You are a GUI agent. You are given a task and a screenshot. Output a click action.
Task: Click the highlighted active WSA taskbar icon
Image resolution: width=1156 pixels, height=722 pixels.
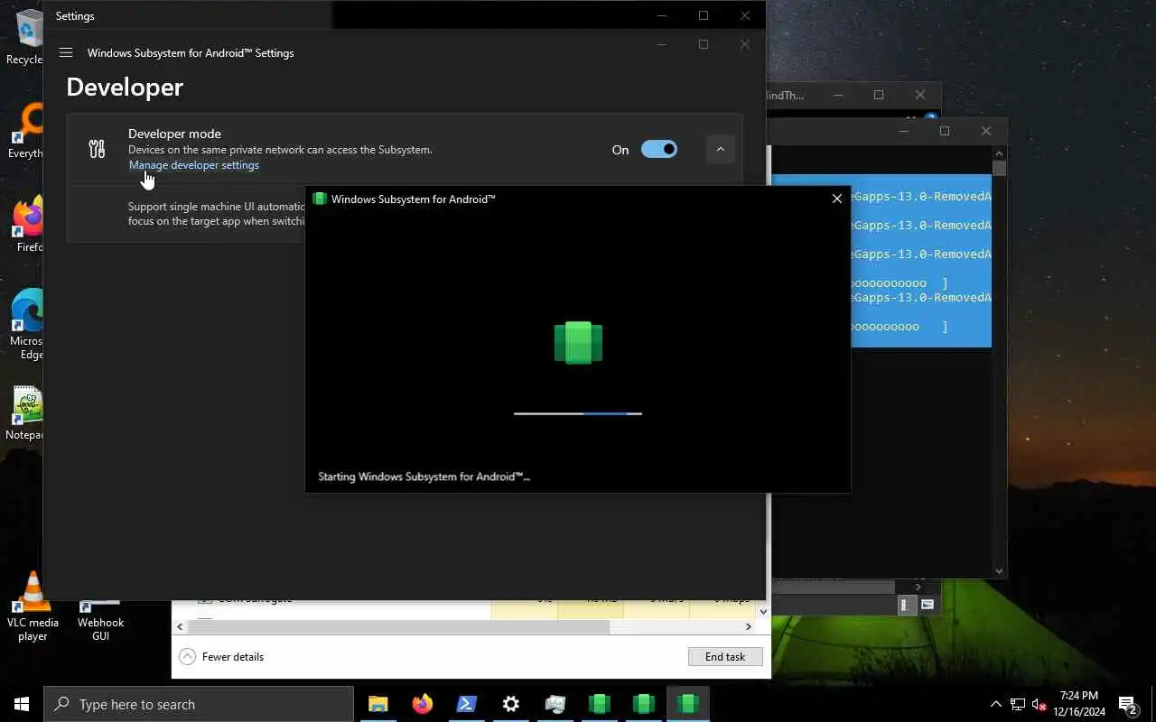pos(687,704)
